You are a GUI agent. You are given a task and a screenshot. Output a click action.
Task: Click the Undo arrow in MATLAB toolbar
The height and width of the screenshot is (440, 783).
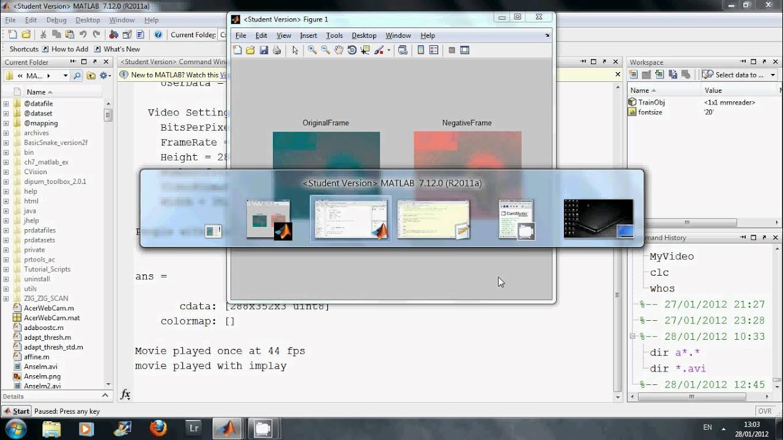(83, 35)
